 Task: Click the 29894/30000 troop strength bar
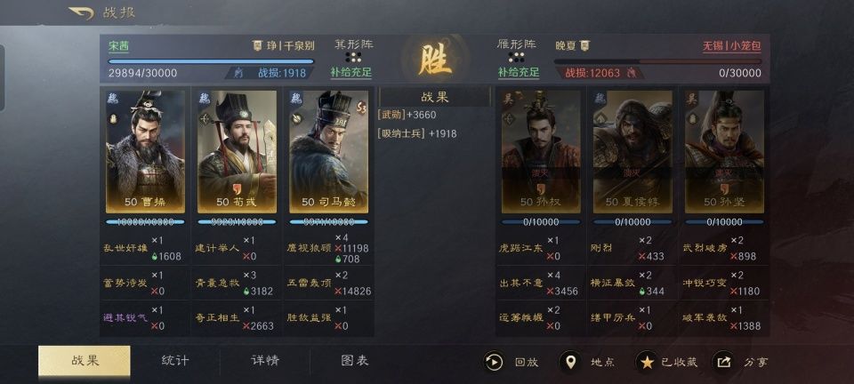(x=212, y=61)
